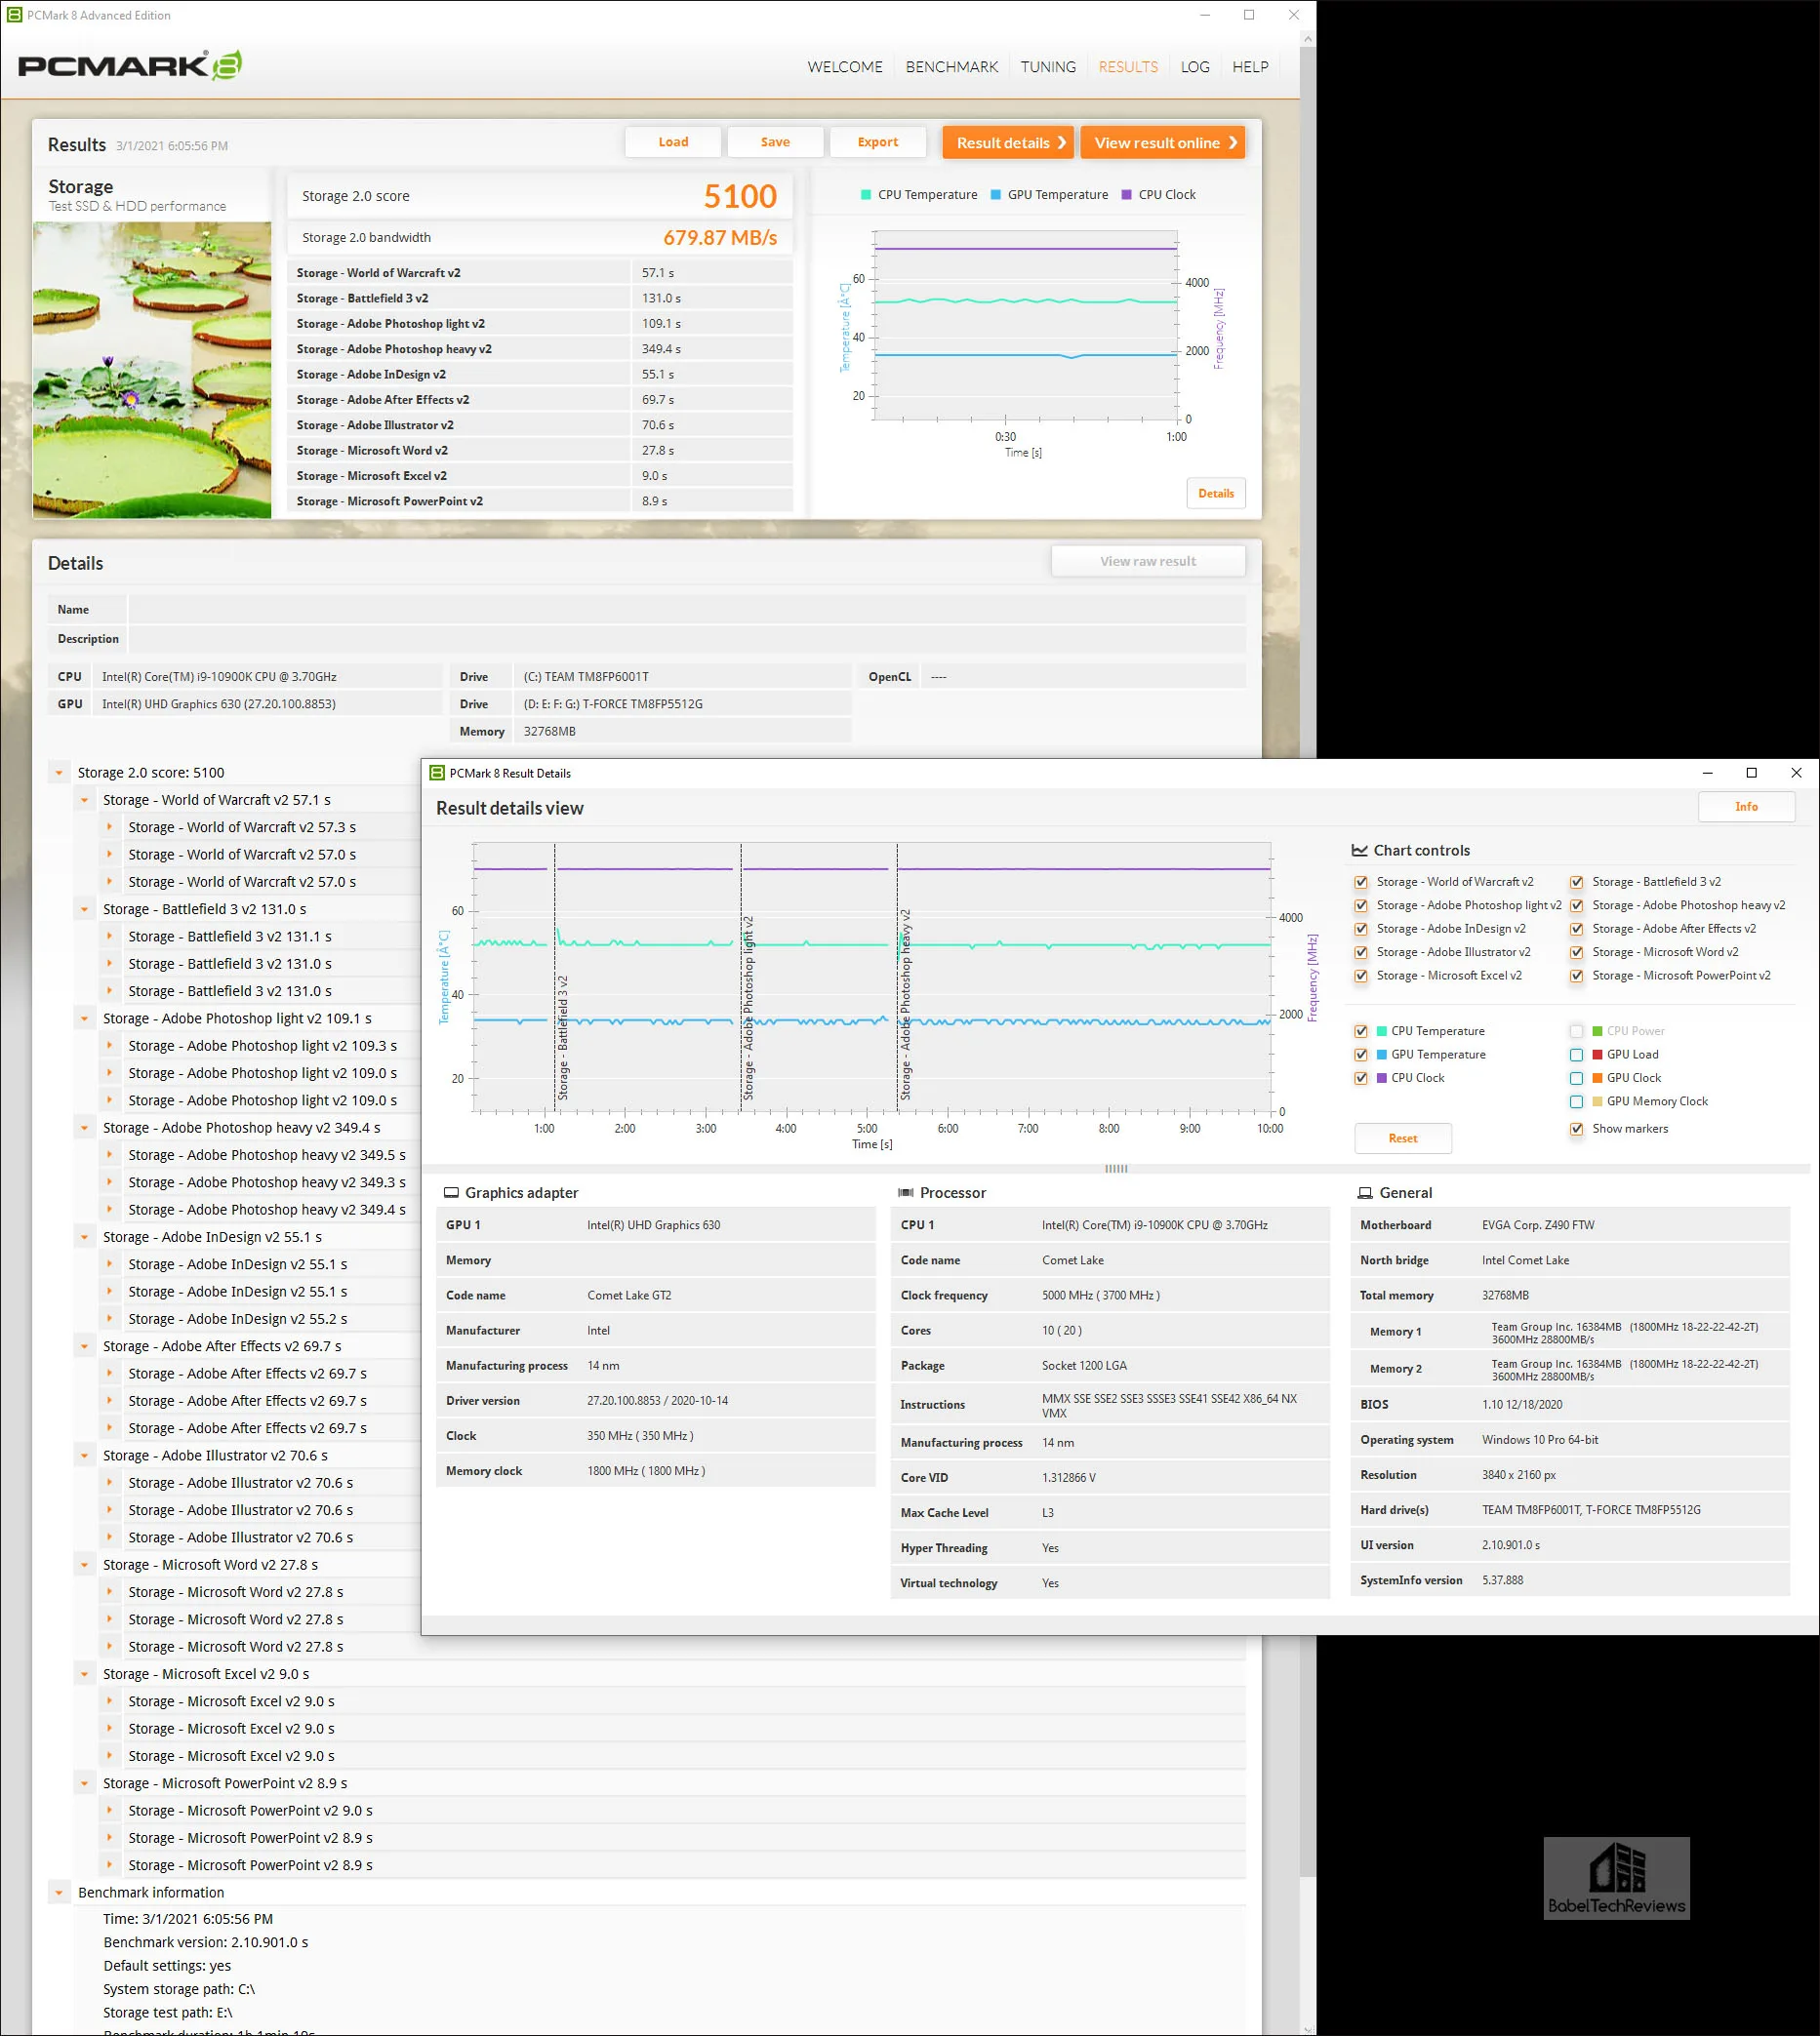Click the Processor chip icon
Viewport: 1820px width, 2036px height.
pos(906,1192)
